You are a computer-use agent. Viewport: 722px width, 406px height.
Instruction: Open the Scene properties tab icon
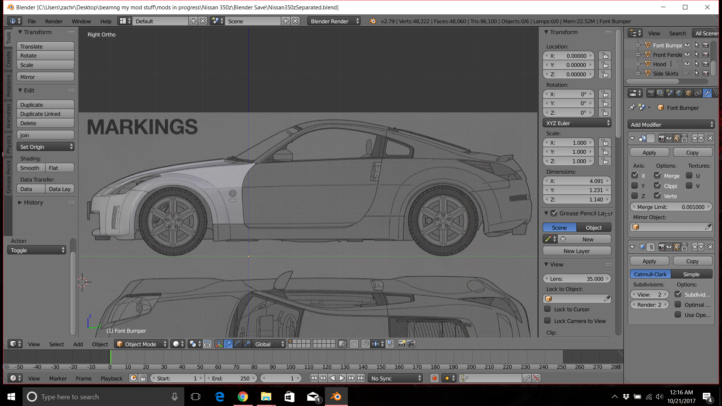click(670, 93)
